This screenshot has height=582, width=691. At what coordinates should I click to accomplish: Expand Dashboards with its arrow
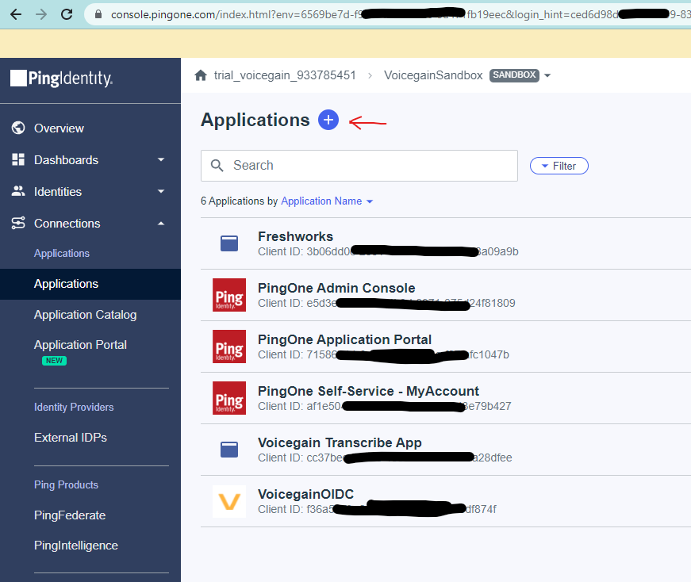161,159
